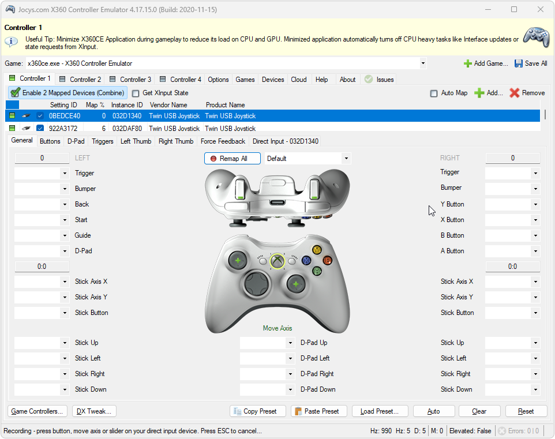Click the right trigger on the top-view controller
This screenshot has height=439, width=555.
pos(314,189)
